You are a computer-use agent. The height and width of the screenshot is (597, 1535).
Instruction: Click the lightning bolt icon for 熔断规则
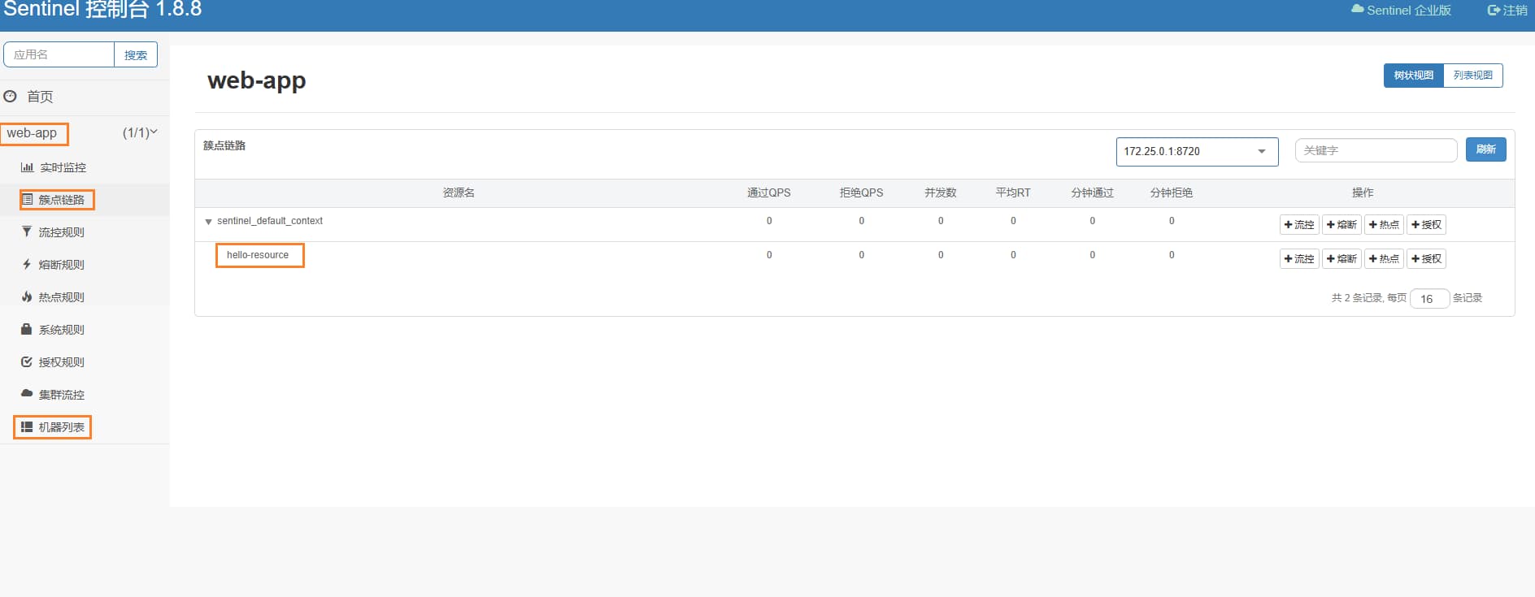click(27, 264)
